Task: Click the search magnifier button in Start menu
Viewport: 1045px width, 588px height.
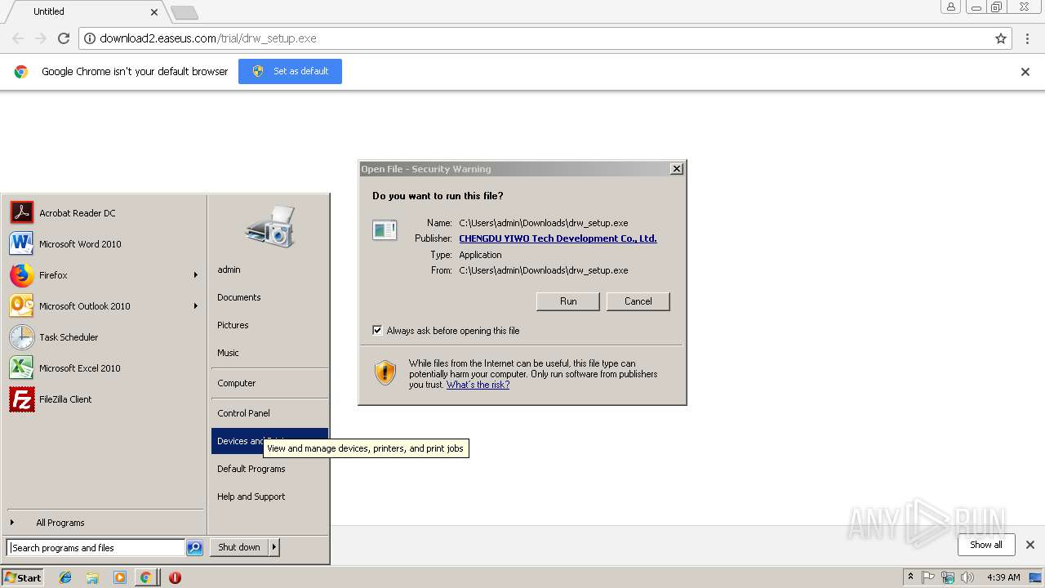Action: [194, 548]
